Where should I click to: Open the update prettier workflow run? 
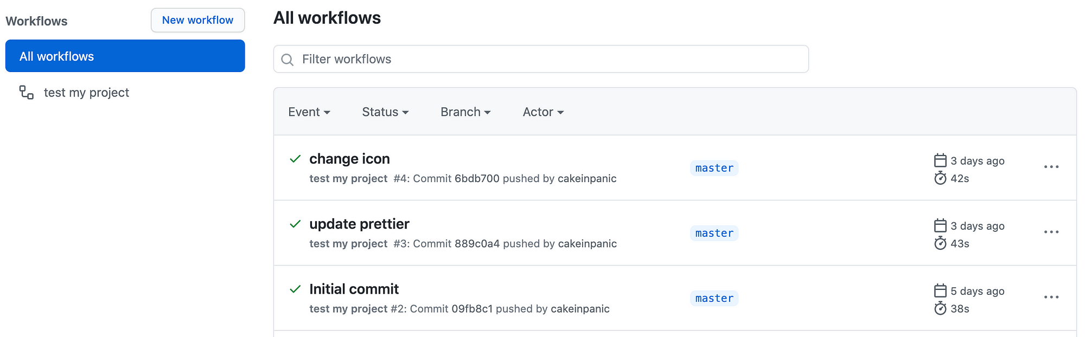359,224
